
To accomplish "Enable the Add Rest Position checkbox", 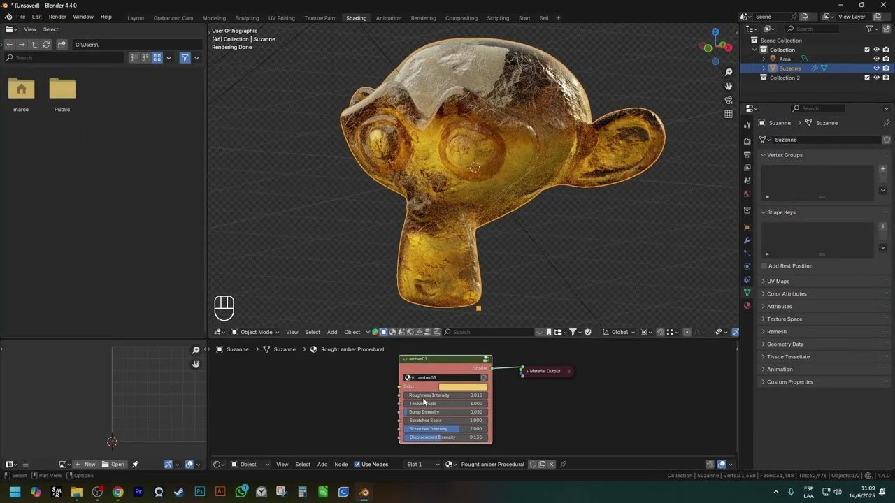I will pyautogui.click(x=764, y=266).
